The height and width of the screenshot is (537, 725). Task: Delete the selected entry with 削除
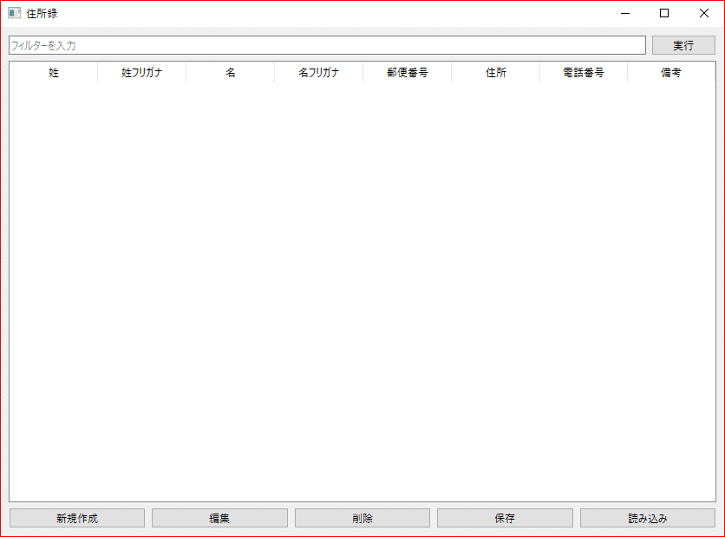(x=362, y=518)
